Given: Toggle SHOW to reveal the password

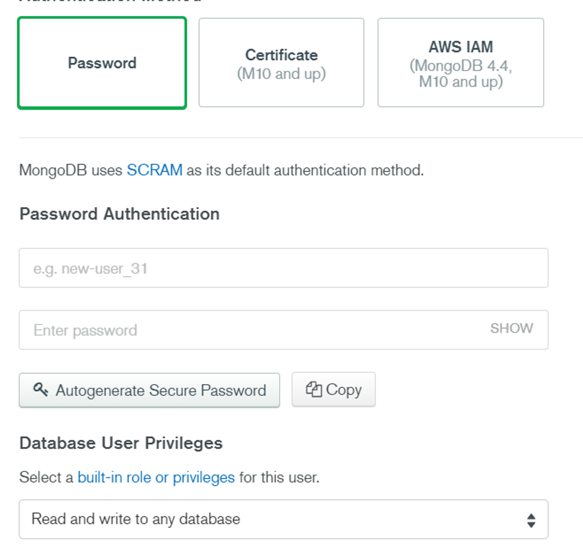Looking at the screenshot, I should (511, 328).
